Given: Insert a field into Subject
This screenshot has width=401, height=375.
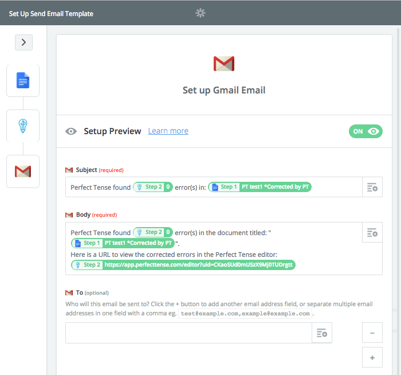Looking at the screenshot, I should (x=372, y=187).
